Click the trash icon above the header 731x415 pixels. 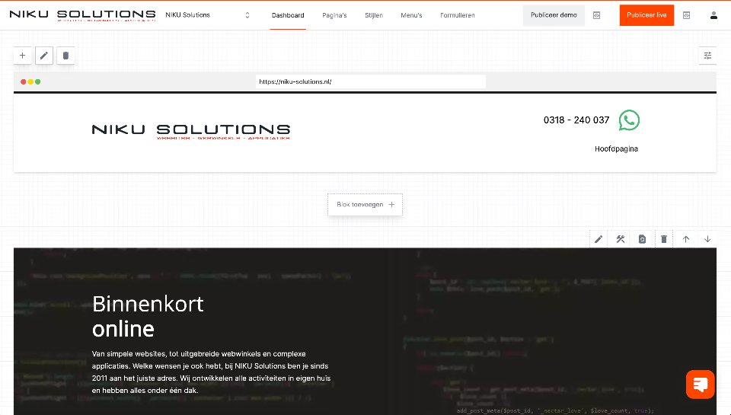point(65,56)
